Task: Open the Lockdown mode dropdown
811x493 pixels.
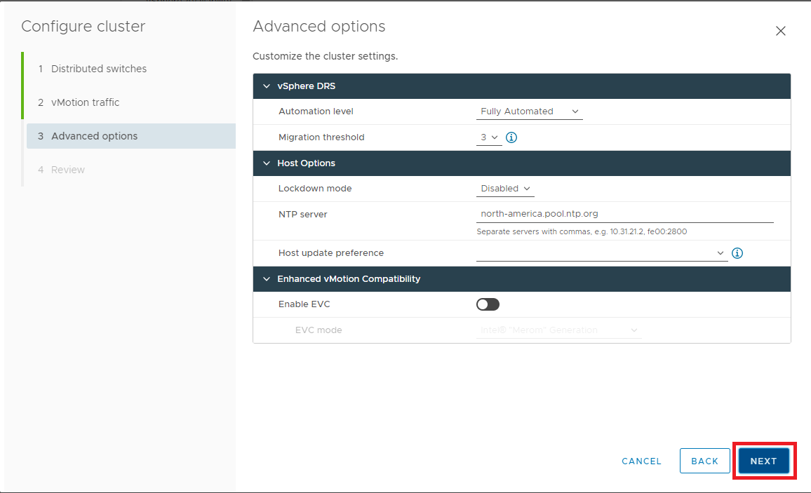Action: pos(505,189)
